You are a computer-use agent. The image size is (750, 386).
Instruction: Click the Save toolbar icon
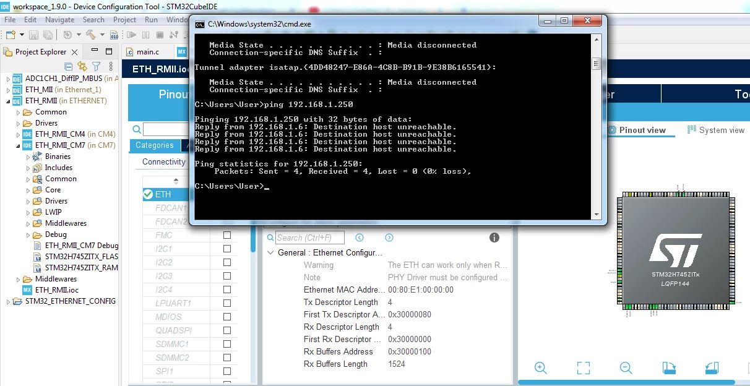point(33,35)
